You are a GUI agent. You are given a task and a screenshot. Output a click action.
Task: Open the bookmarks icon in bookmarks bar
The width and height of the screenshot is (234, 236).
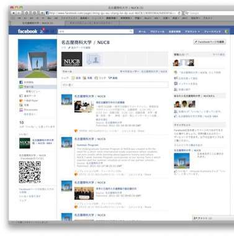pyautogui.click(x=13, y=18)
